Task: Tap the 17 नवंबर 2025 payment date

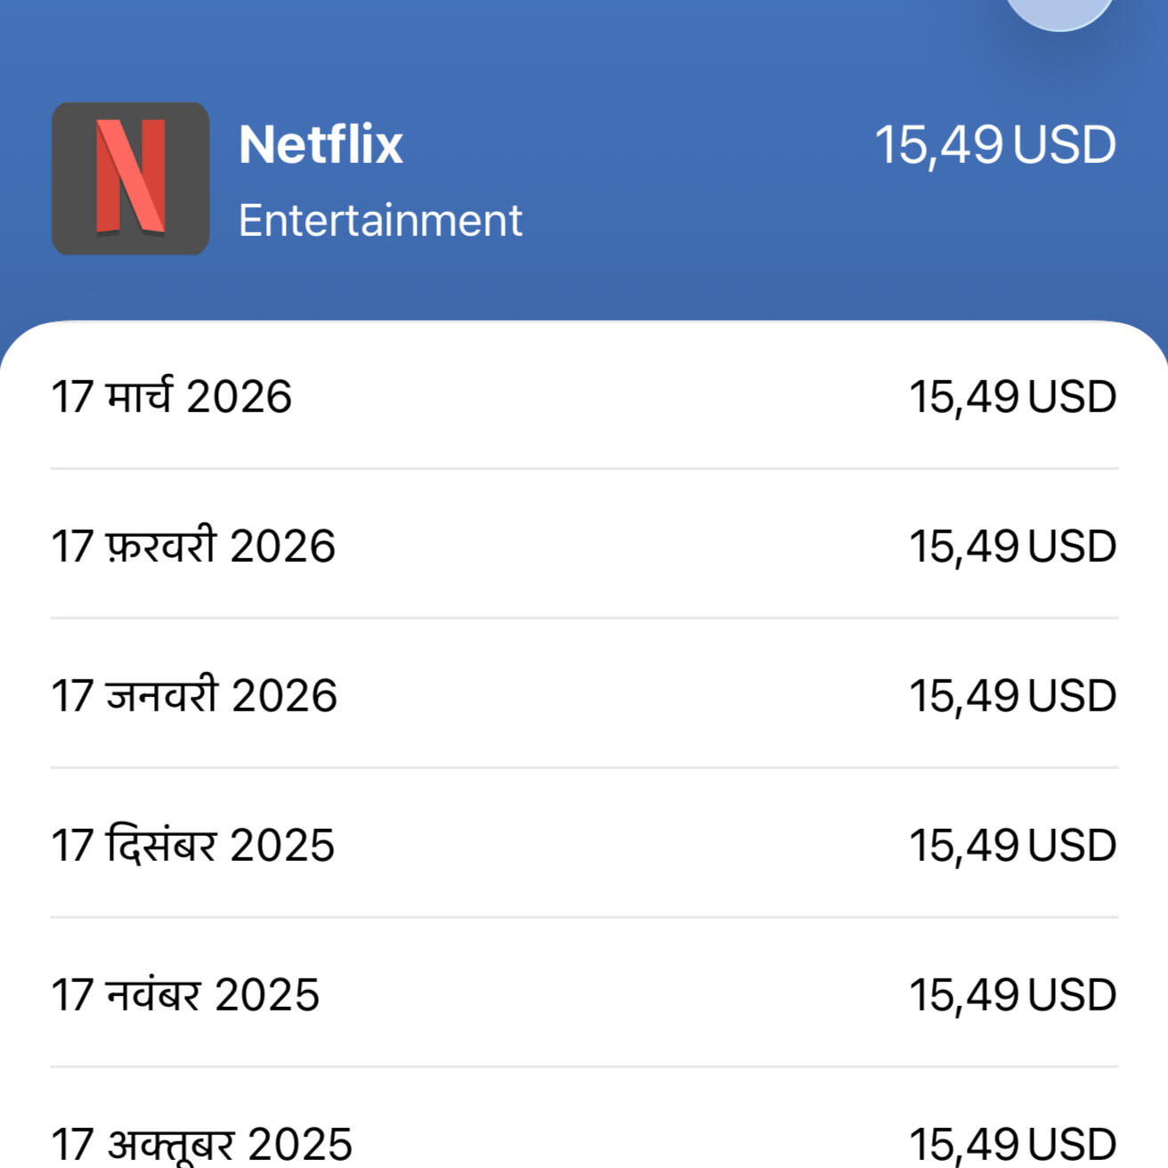Action: (185, 995)
